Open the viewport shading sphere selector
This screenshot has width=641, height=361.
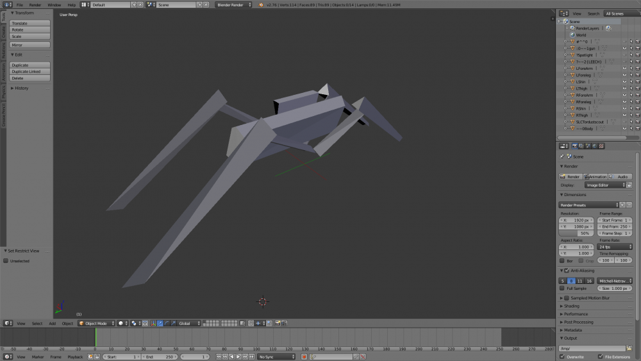(x=122, y=323)
